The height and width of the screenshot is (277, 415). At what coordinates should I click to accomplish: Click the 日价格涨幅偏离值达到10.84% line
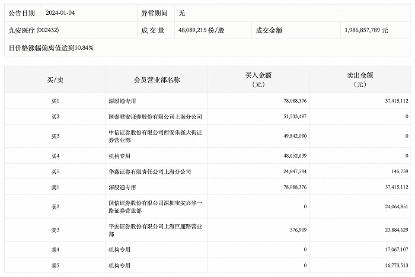point(51,48)
